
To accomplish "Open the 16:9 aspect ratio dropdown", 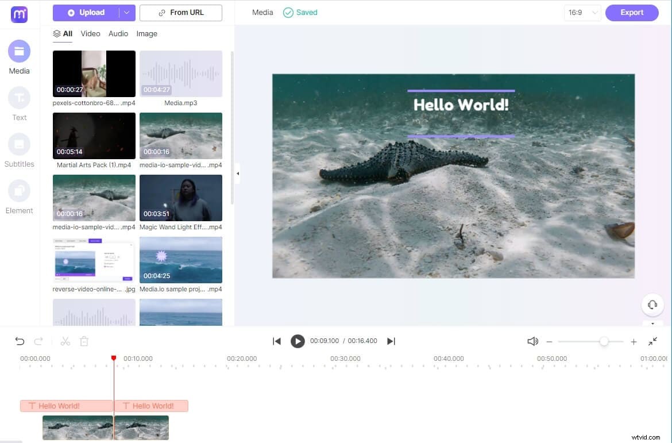I will point(582,12).
